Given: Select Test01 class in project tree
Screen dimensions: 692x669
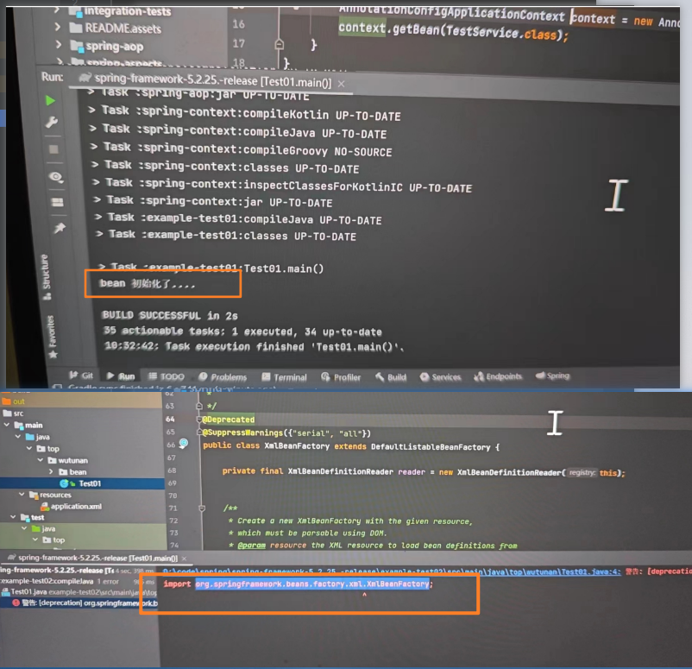Looking at the screenshot, I should tap(90, 483).
